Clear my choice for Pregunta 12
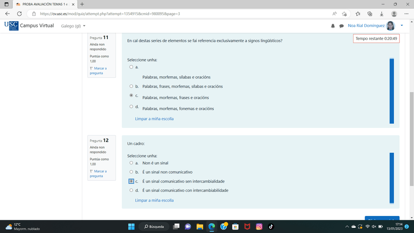 point(154,200)
